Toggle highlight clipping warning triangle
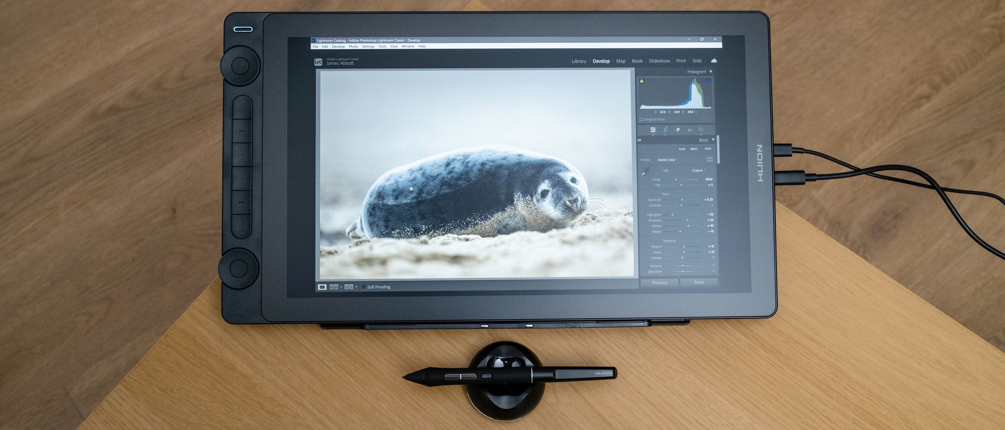This screenshot has height=430, width=1005. (x=709, y=80)
